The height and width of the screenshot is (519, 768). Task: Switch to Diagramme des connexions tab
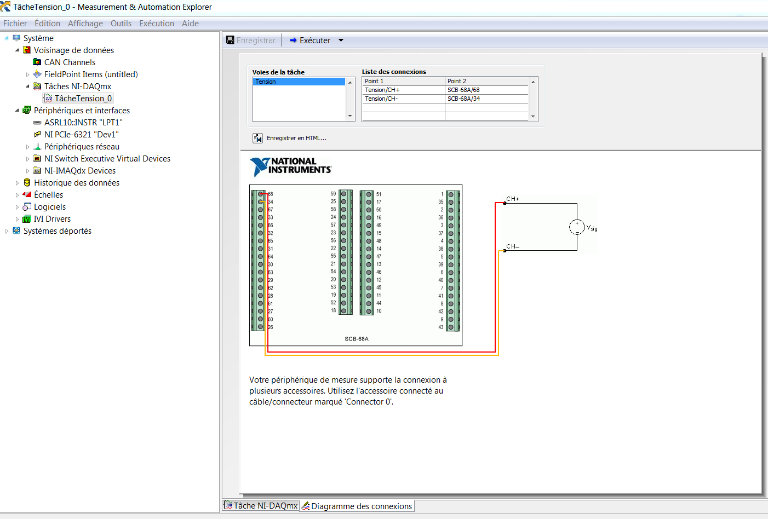(x=357, y=506)
